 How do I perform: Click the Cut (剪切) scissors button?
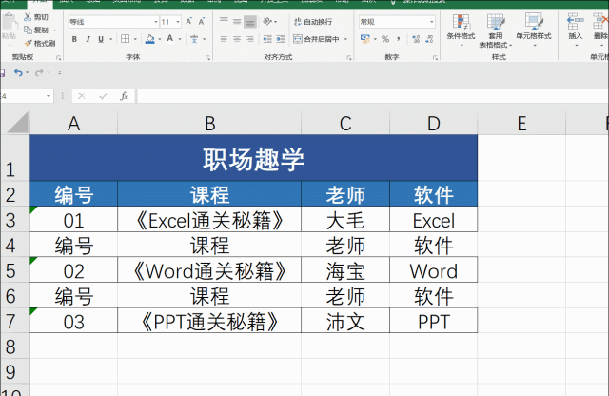tap(36, 17)
